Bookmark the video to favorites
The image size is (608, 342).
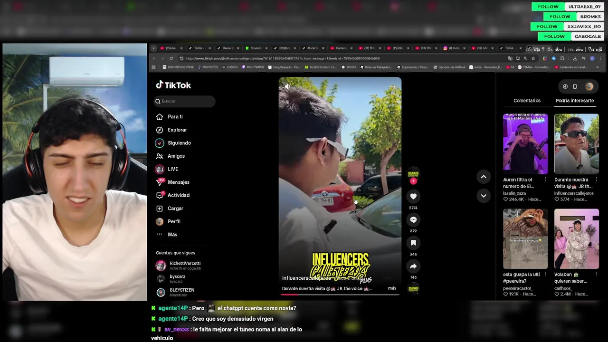413,243
